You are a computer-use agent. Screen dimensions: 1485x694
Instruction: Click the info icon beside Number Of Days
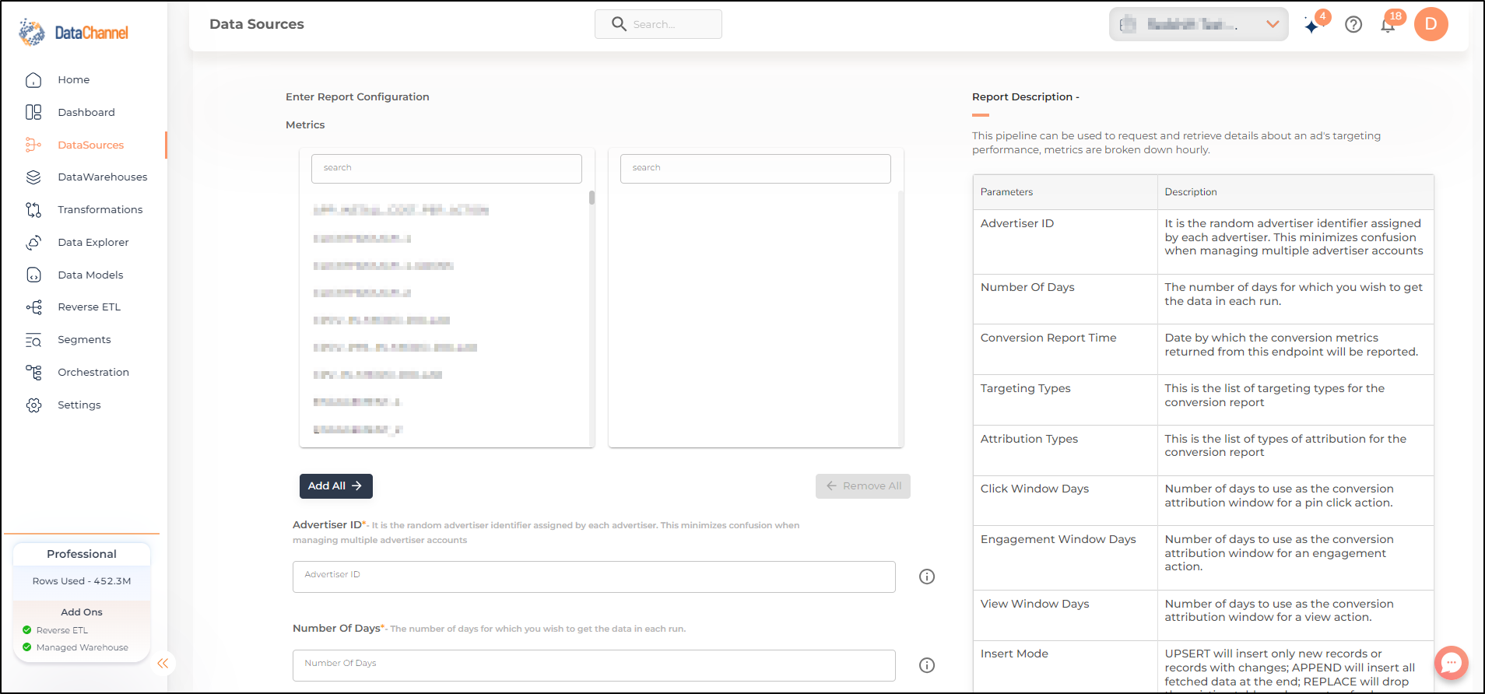point(927,665)
